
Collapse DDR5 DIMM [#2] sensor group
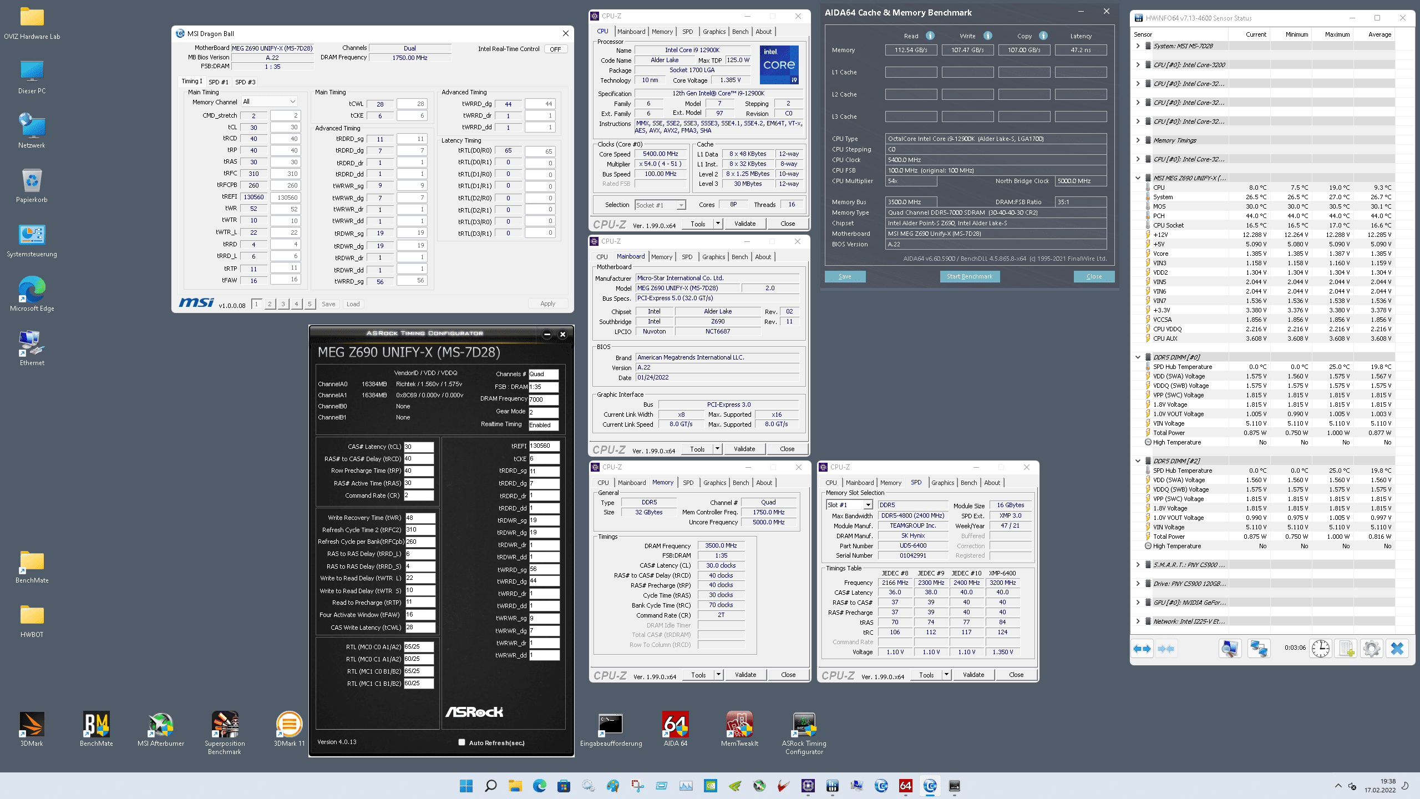1138,461
